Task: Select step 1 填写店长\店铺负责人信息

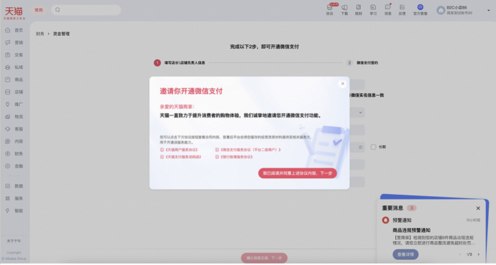Action: click(179, 63)
